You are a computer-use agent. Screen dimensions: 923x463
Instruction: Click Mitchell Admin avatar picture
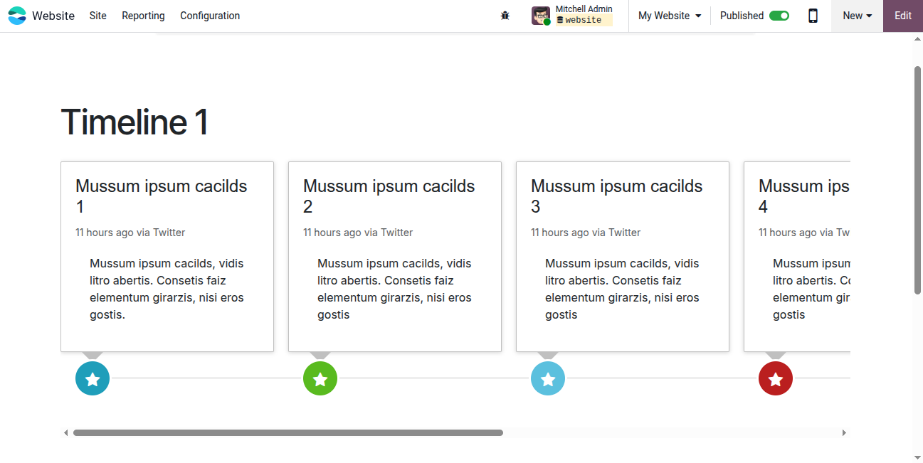[x=541, y=16]
